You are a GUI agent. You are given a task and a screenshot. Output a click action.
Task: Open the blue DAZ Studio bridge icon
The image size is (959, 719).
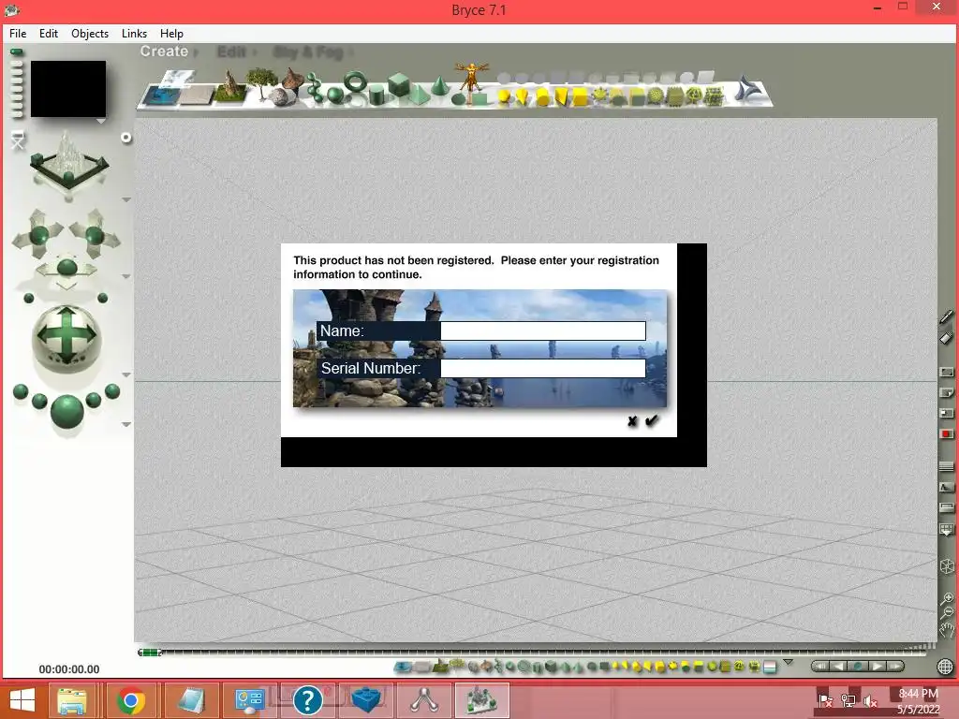point(747,89)
